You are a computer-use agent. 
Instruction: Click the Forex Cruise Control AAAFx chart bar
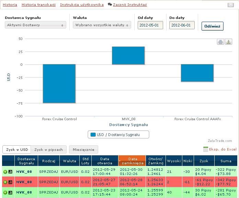pos(197,73)
